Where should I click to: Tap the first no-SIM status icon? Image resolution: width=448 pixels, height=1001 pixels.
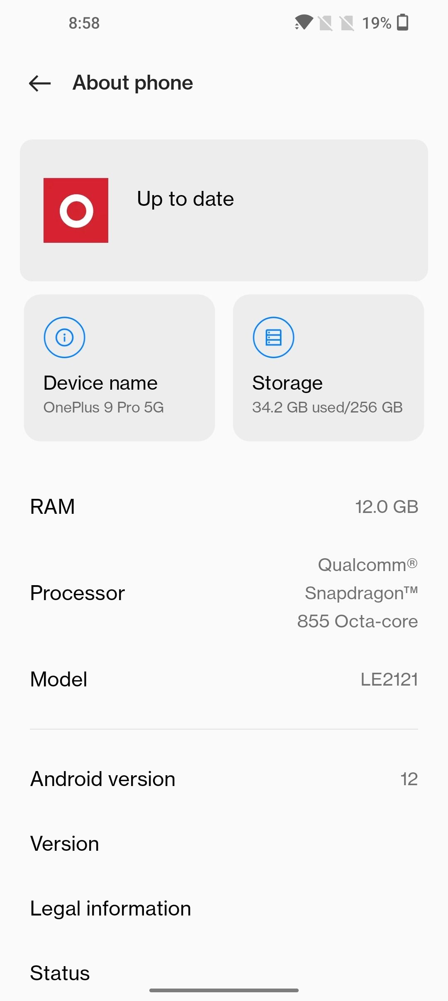pyautogui.click(x=325, y=23)
